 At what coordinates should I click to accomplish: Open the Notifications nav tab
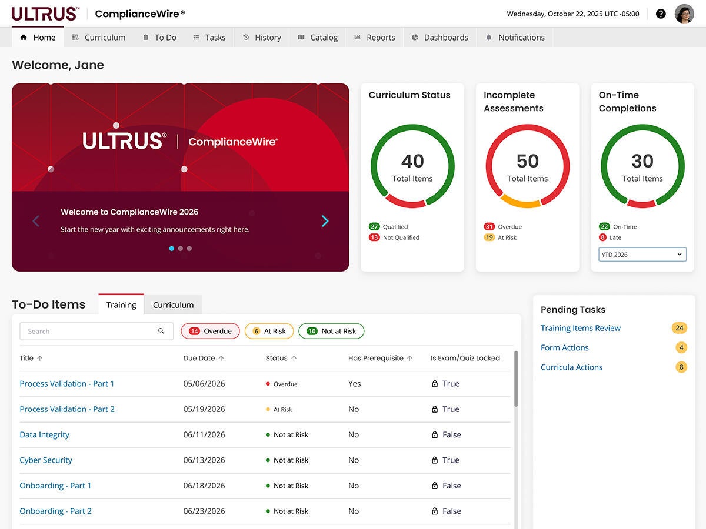[x=515, y=37]
